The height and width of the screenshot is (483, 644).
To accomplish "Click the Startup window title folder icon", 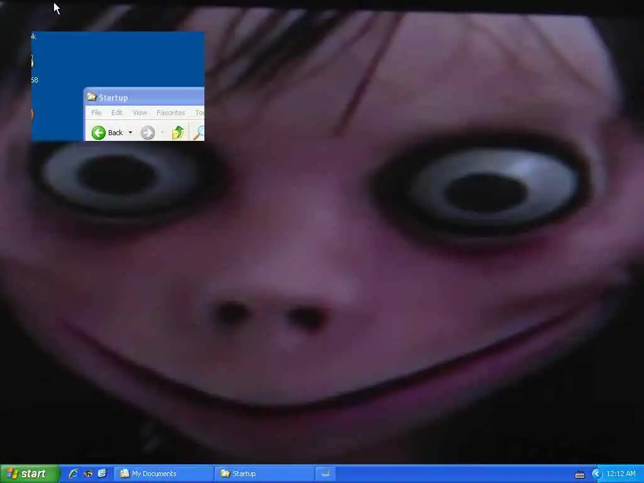I will click(x=91, y=97).
